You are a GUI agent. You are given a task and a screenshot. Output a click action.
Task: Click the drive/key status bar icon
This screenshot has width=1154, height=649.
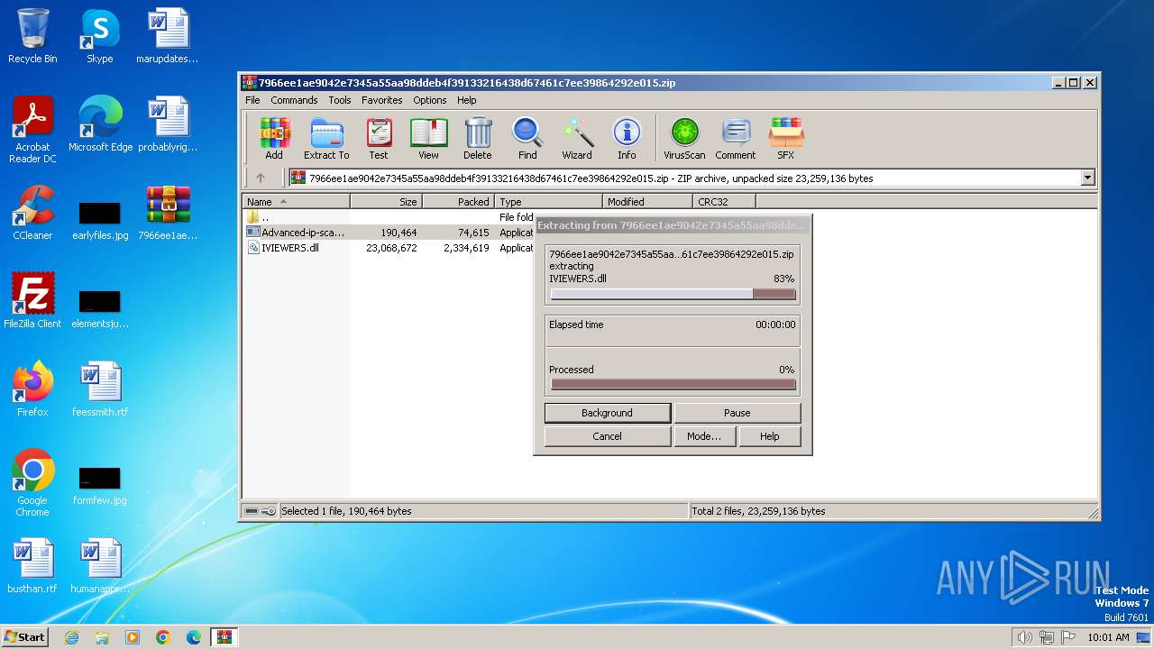click(x=261, y=511)
